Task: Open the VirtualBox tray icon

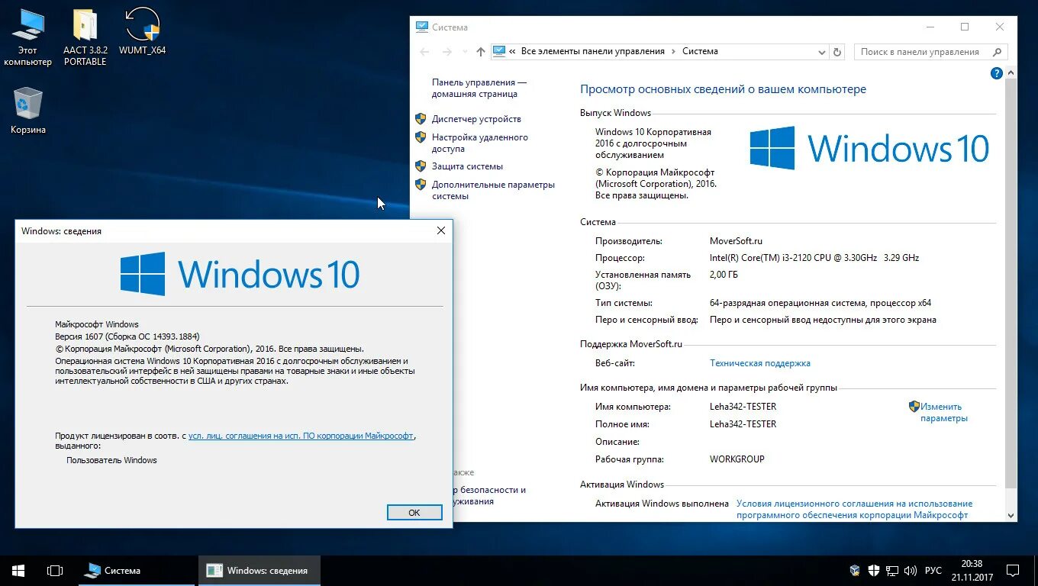Action: click(x=854, y=570)
